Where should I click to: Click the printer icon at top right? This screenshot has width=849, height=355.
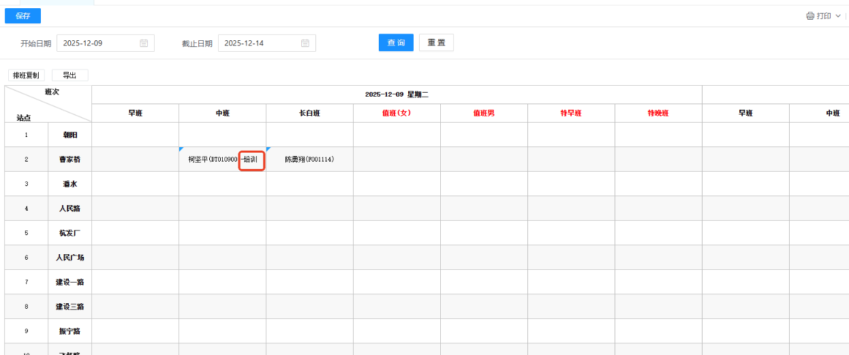(810, 16)
